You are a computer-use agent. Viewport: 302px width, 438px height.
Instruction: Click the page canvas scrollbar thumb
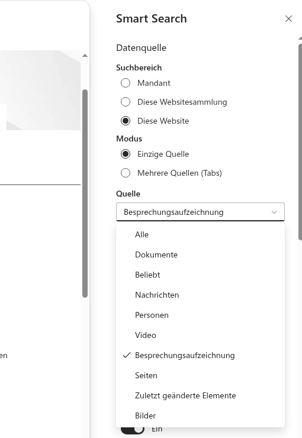point(85,194)
